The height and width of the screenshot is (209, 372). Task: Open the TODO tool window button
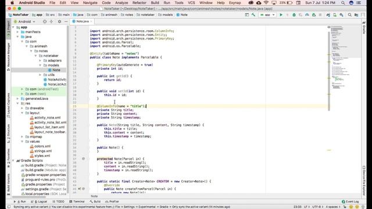(x=58, y=201)
